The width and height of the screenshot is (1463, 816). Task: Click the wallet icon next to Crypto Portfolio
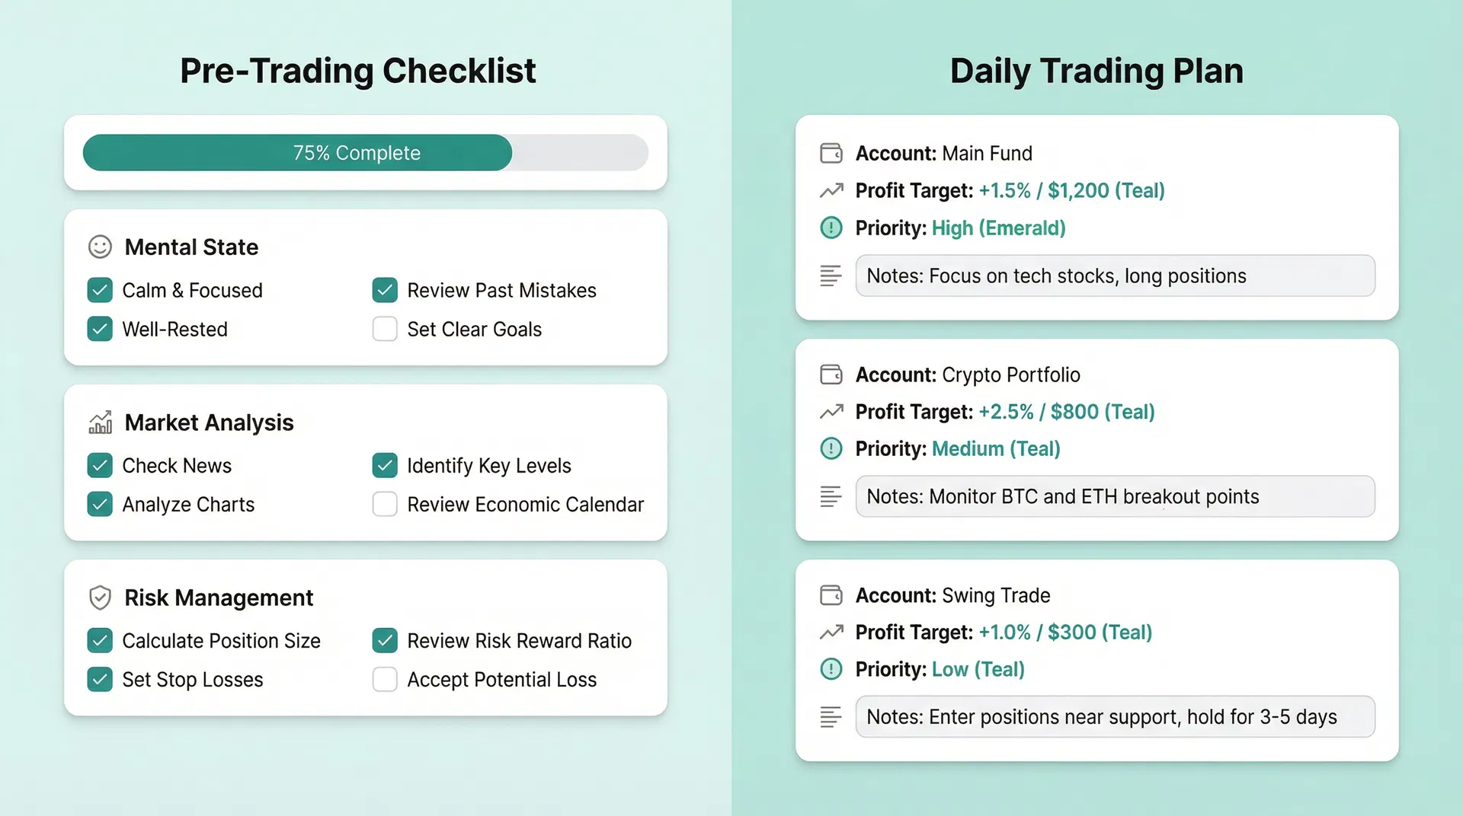click(x=831, y=374)
